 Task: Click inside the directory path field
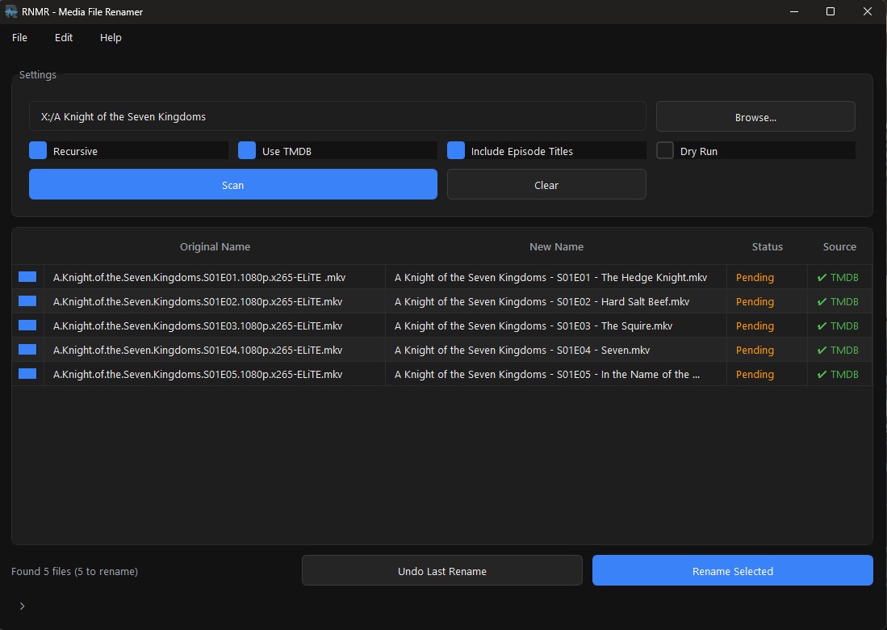pos(337,116)
